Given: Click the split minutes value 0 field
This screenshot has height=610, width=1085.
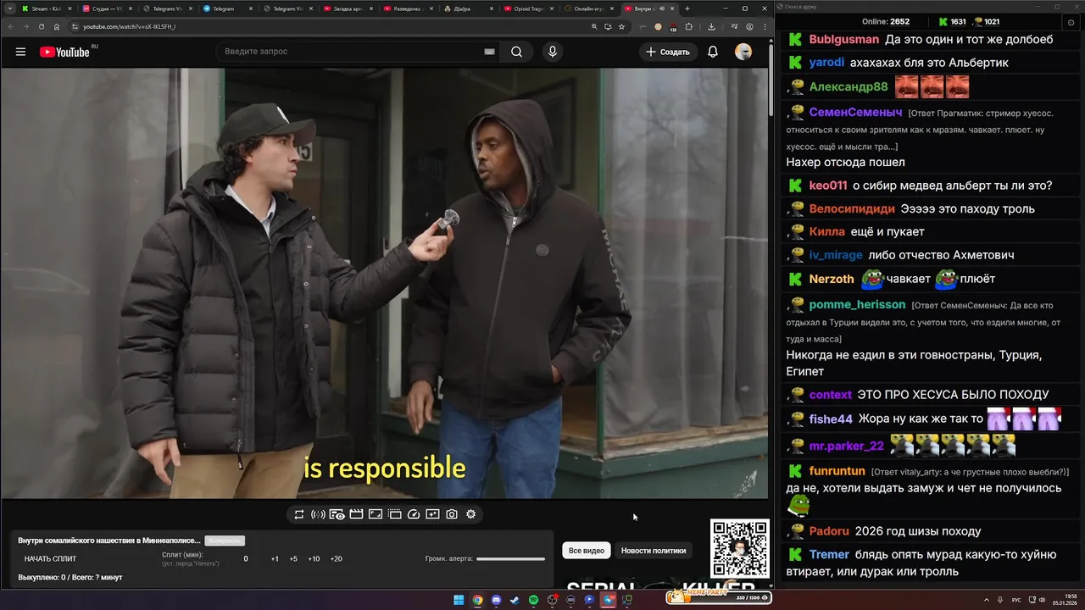Looking at the screenshot, I should 246,559.
